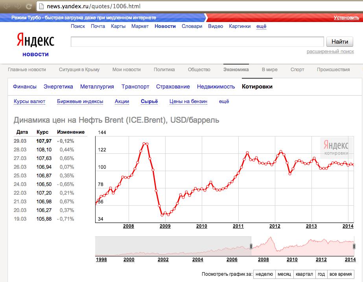Expand ещё services dropdown at top
Viewport: 363px width, 282px height.
[262, 26]
